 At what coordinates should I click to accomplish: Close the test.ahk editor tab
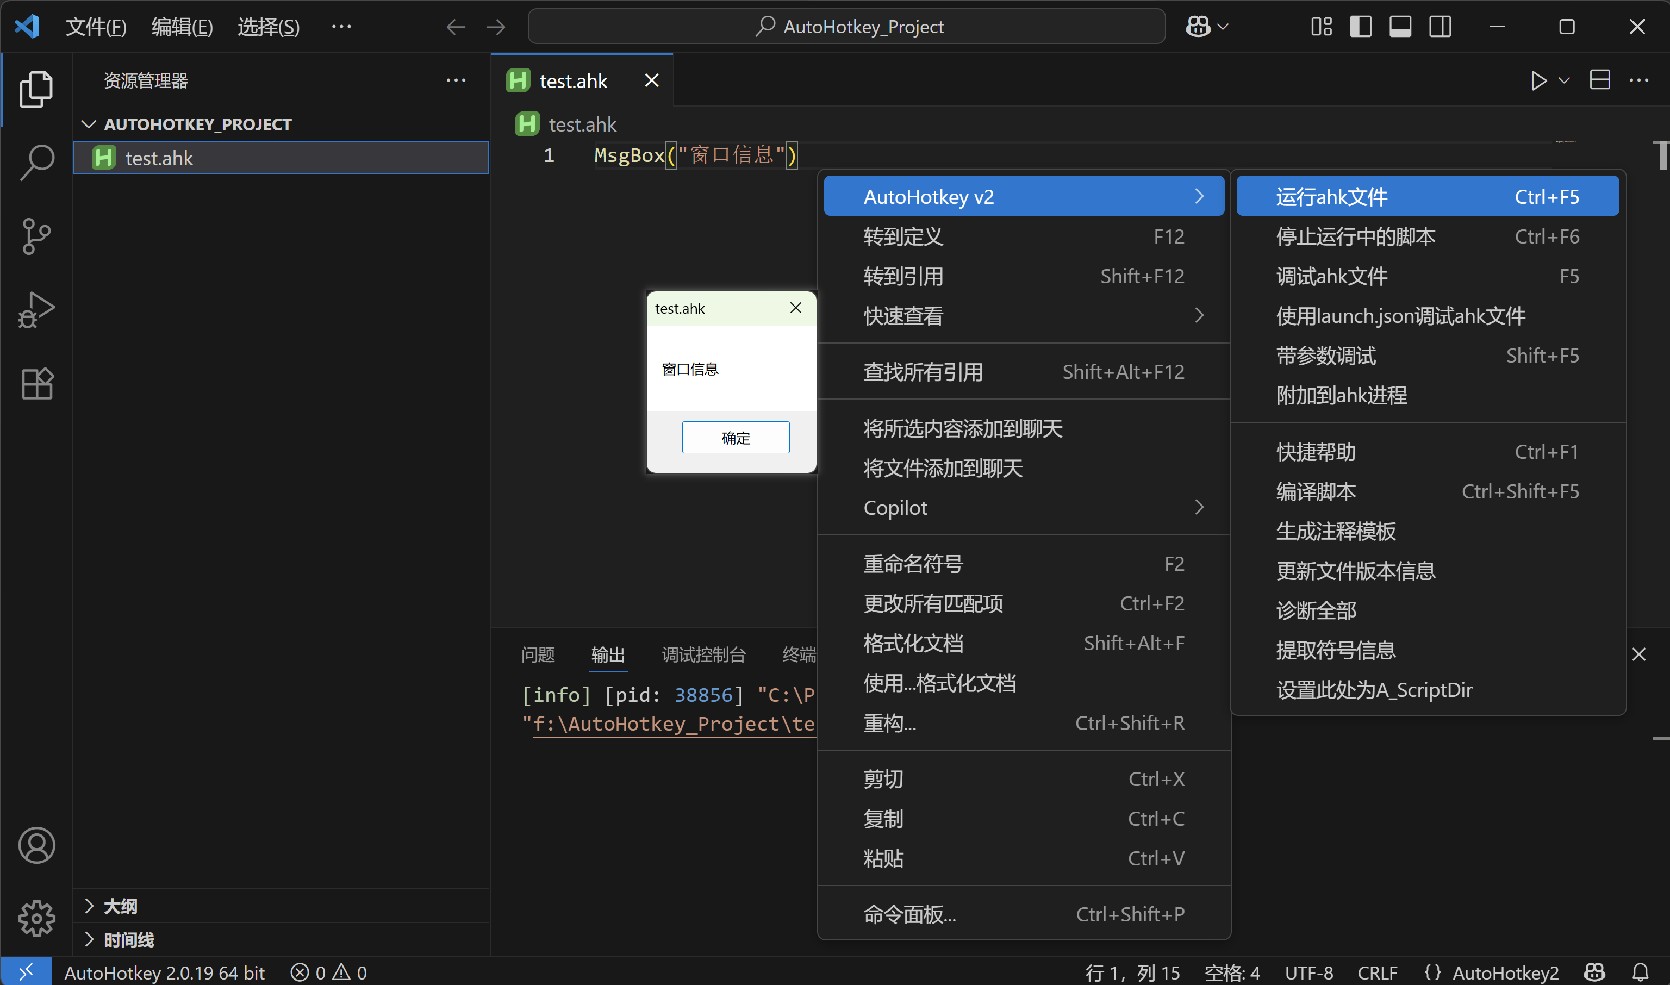[x=652, y=80]
